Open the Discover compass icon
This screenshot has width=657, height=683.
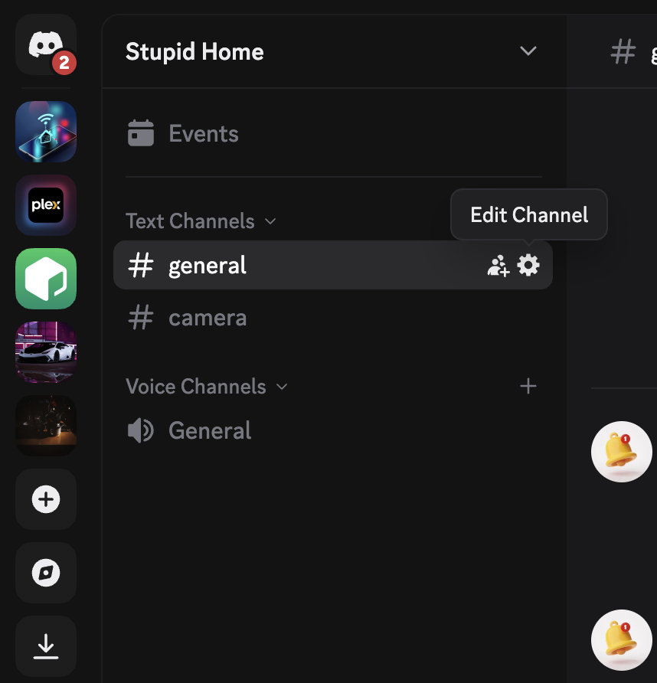pos(46,573)
